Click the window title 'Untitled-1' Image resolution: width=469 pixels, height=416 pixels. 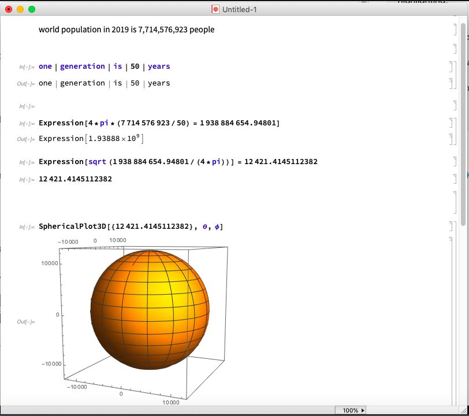[240, 10]
